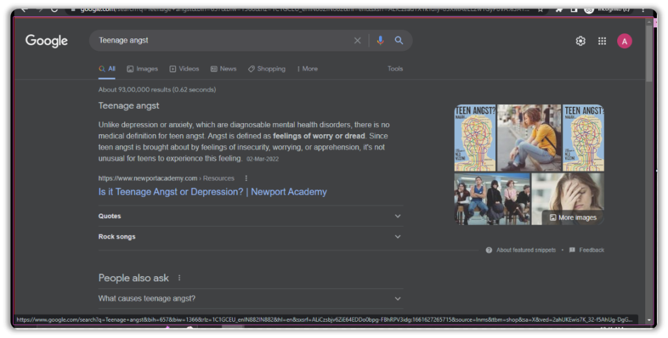Expand the Rock songs section
Viewport: 668px width, 338px height.
pyautogui.click(x=250, y=237)
